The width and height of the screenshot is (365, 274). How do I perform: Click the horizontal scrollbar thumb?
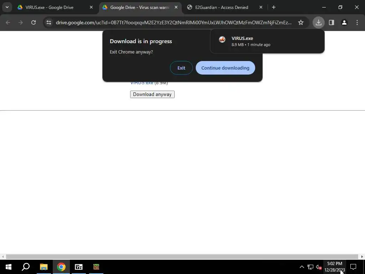(x=182, y=257)
